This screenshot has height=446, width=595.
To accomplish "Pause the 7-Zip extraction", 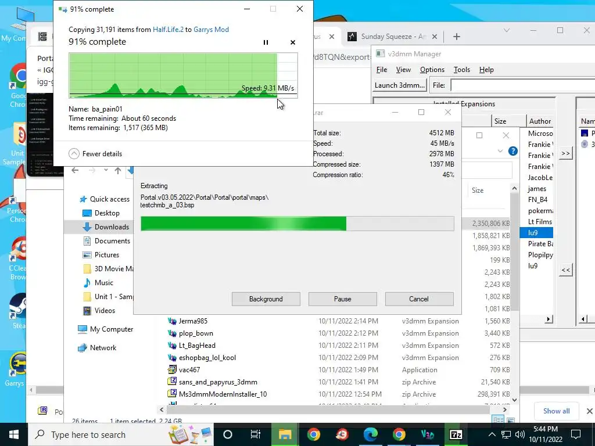I will pyautogui.click(x=343, y=299).
